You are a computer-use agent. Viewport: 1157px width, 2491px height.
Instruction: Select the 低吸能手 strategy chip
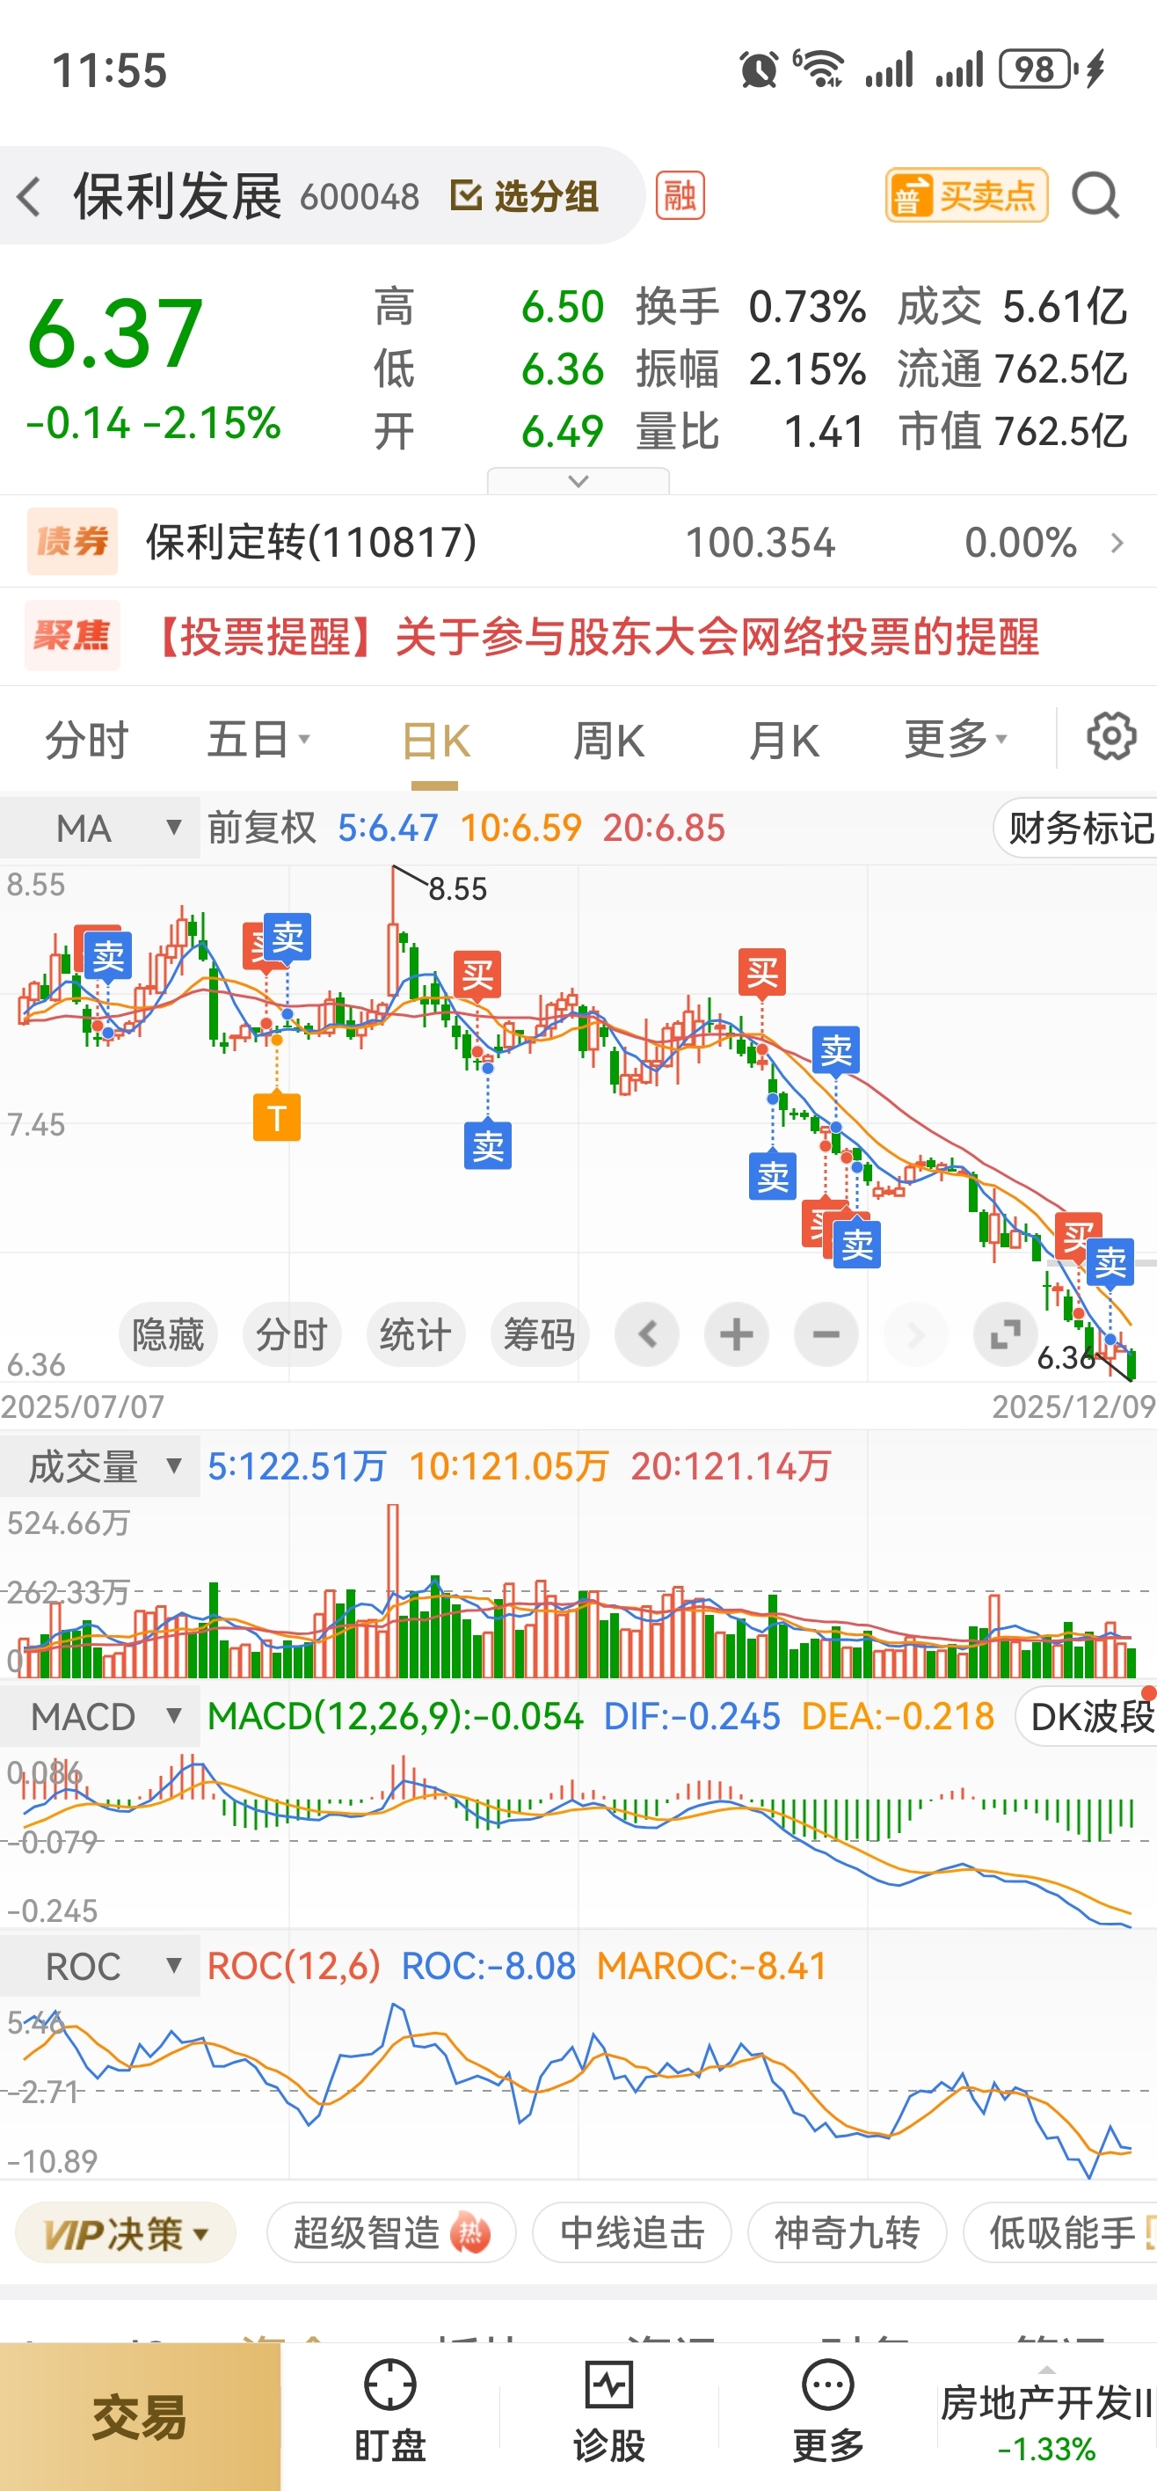coord(1060,2232)
